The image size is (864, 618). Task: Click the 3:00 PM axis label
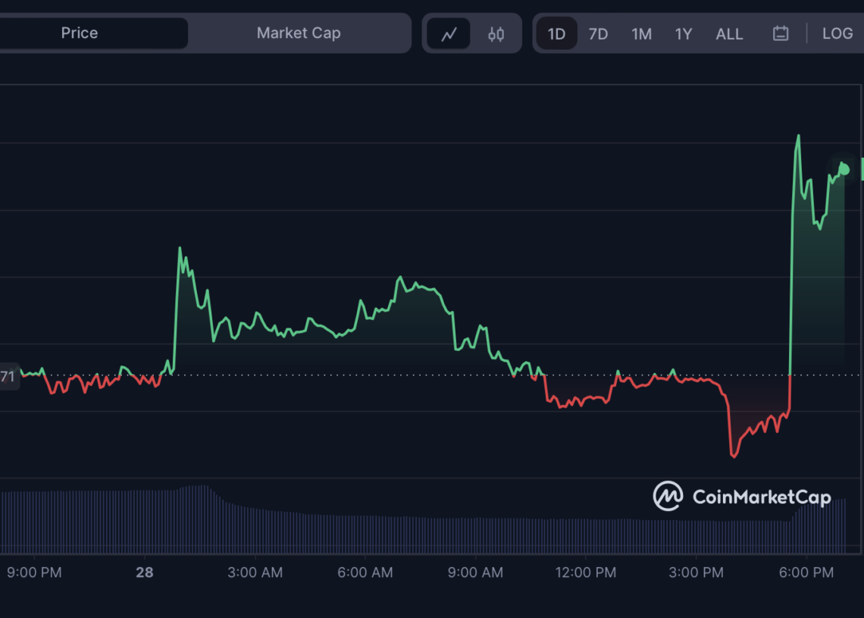click(696, 573)
